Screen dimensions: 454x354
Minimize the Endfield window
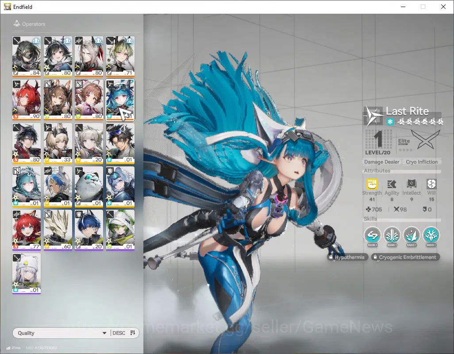pos(403,7)
